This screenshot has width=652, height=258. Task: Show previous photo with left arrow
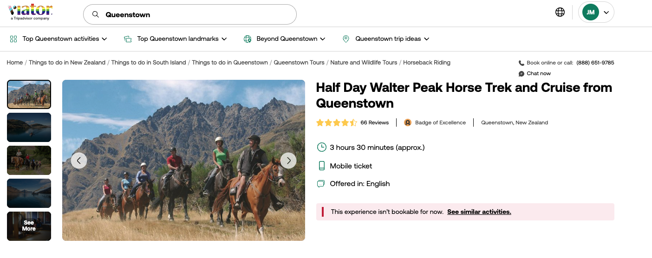79,161
